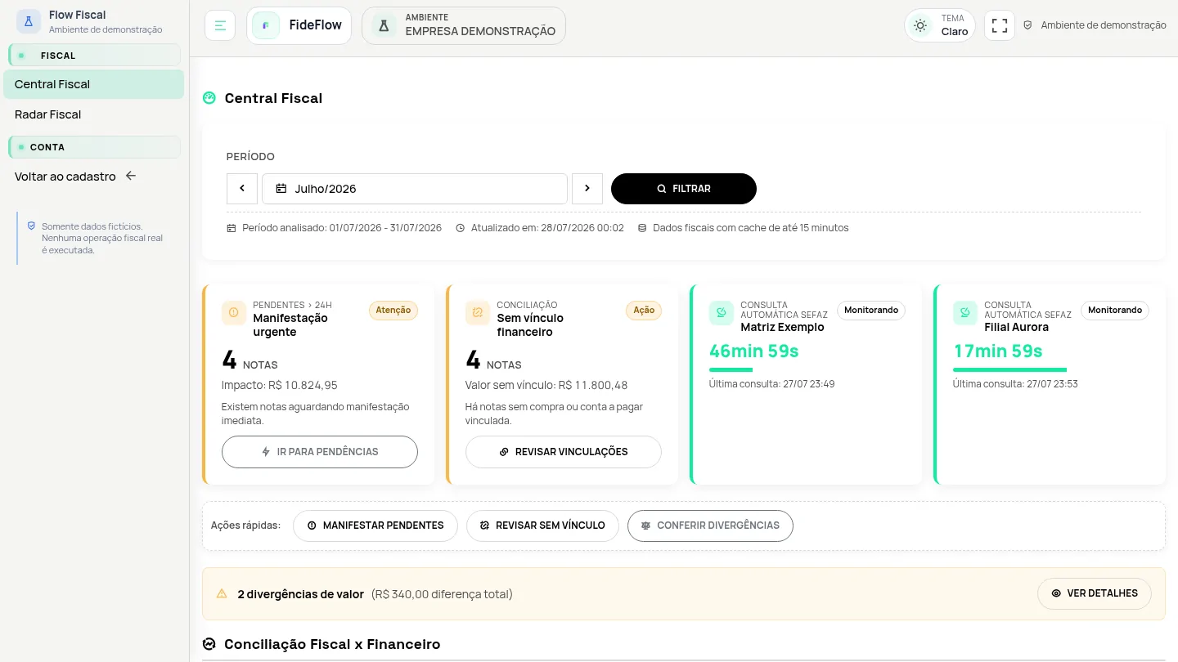Click the calendar icon beside Período analisado
1178x662 pixels.
[232, 228]
